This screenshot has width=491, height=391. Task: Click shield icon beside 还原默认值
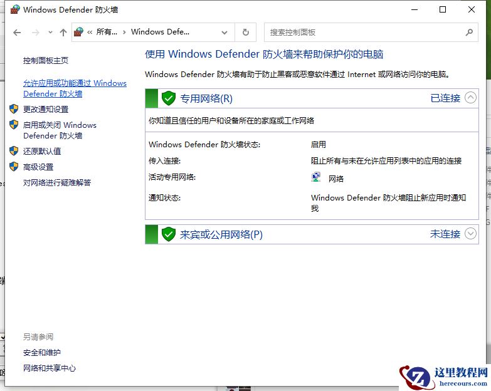point(14,151)
